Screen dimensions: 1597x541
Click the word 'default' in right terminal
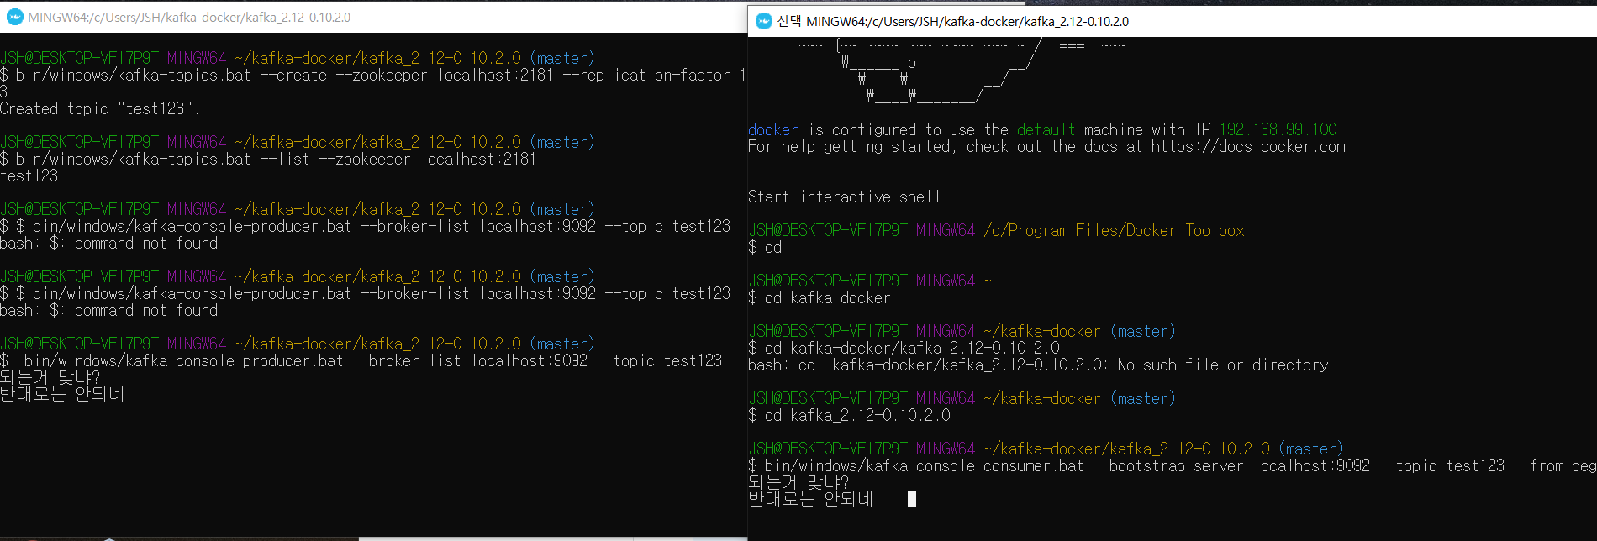click(x=1046, y=129)
